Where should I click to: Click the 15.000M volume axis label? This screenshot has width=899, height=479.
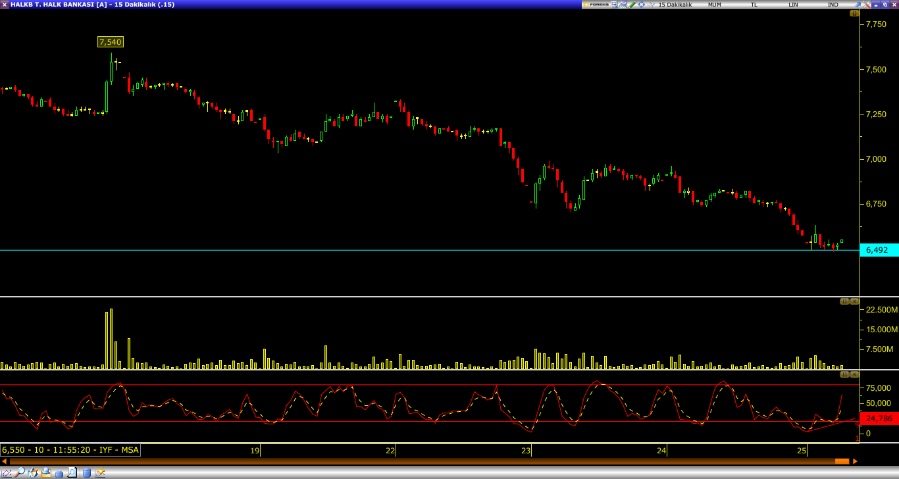(881, 329)
